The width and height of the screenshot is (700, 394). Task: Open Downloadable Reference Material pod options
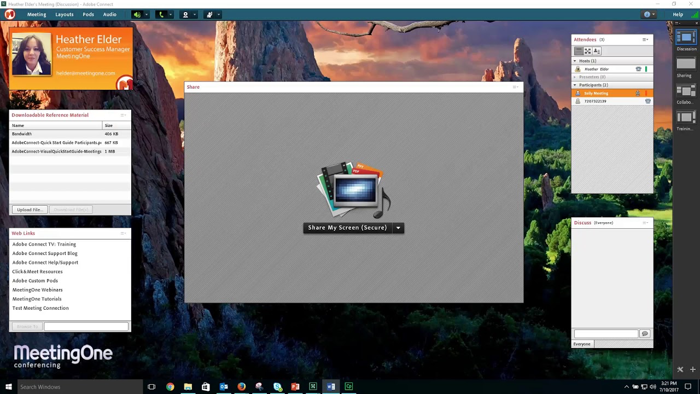pos(124,115)
